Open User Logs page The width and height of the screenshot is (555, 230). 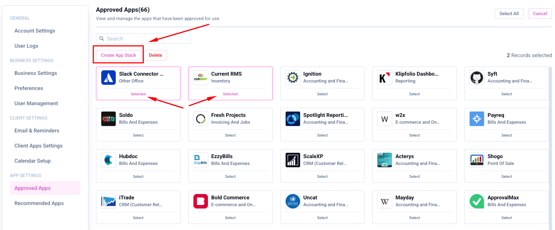click(x=27, y=46)
